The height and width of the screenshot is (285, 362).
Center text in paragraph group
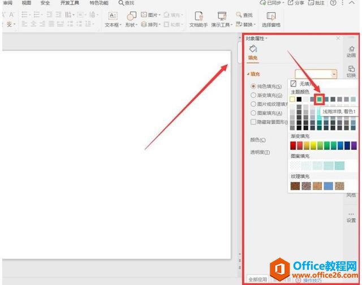[33, 24]
